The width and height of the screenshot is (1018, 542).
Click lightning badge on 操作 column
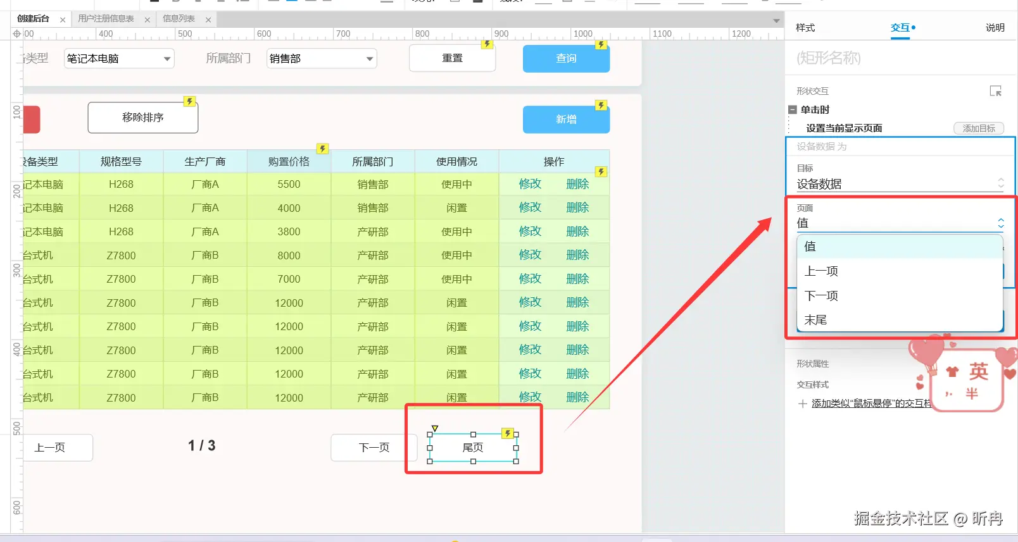click(601, 171)
